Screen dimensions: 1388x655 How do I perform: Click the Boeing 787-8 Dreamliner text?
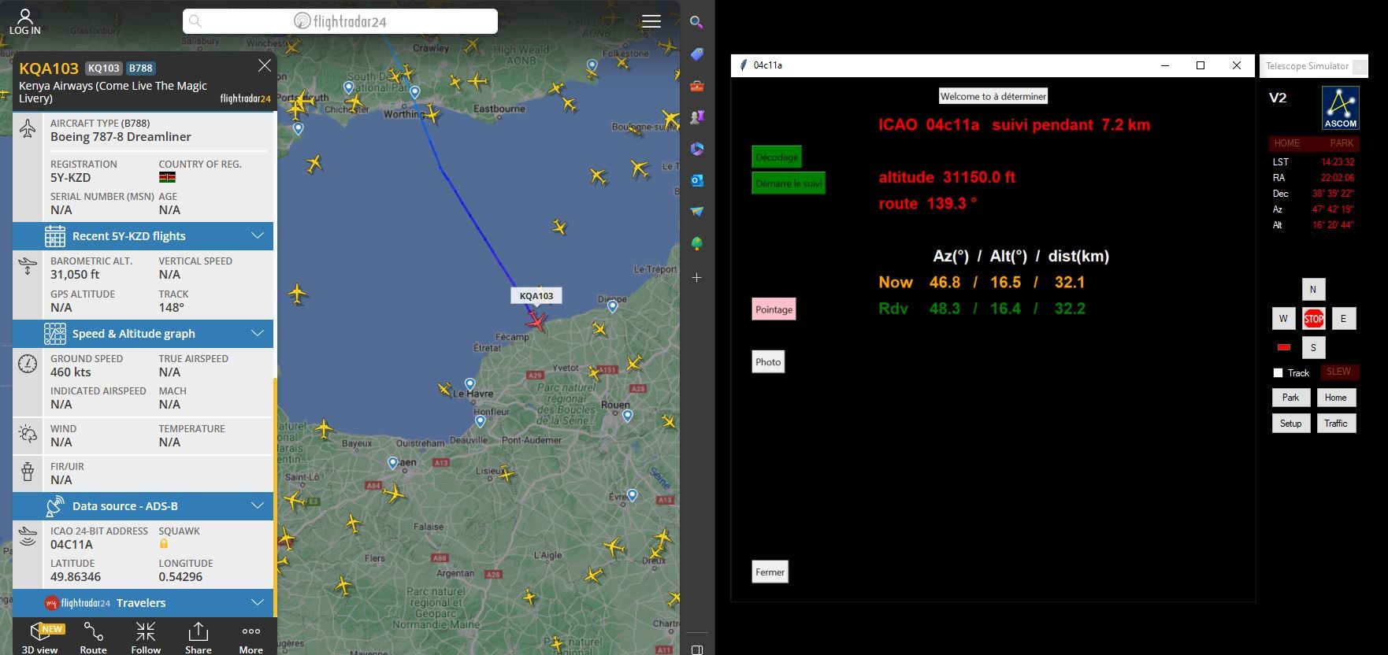point(121,137)
